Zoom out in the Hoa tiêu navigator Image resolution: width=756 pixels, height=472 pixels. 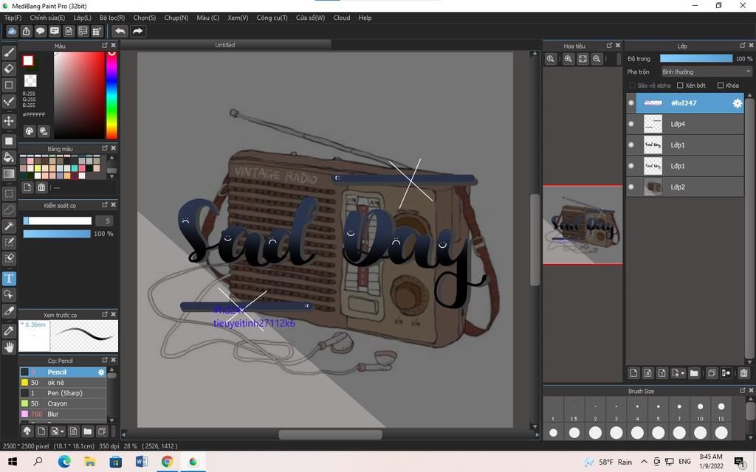coord(597,59)
